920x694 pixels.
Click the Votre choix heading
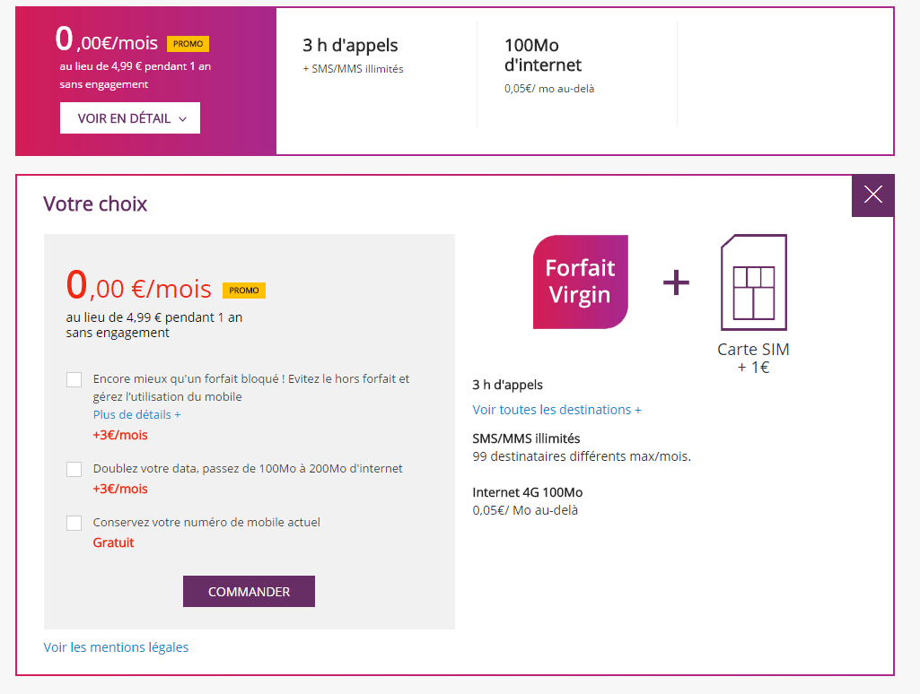[x=95, y=204]
